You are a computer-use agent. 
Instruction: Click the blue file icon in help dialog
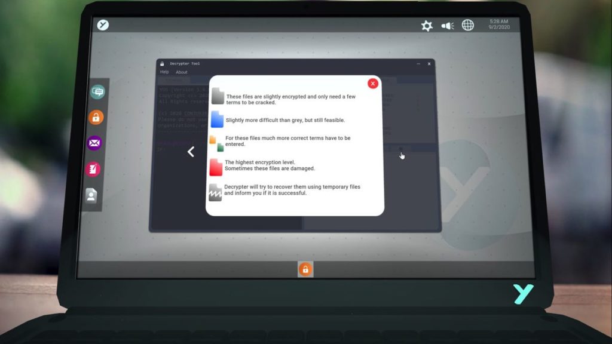217,119
